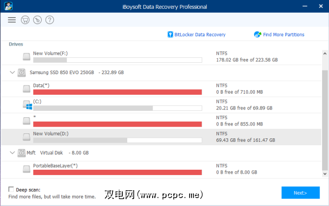Click the "Drives" section heading
329x206 pixels.
(16, 44)
